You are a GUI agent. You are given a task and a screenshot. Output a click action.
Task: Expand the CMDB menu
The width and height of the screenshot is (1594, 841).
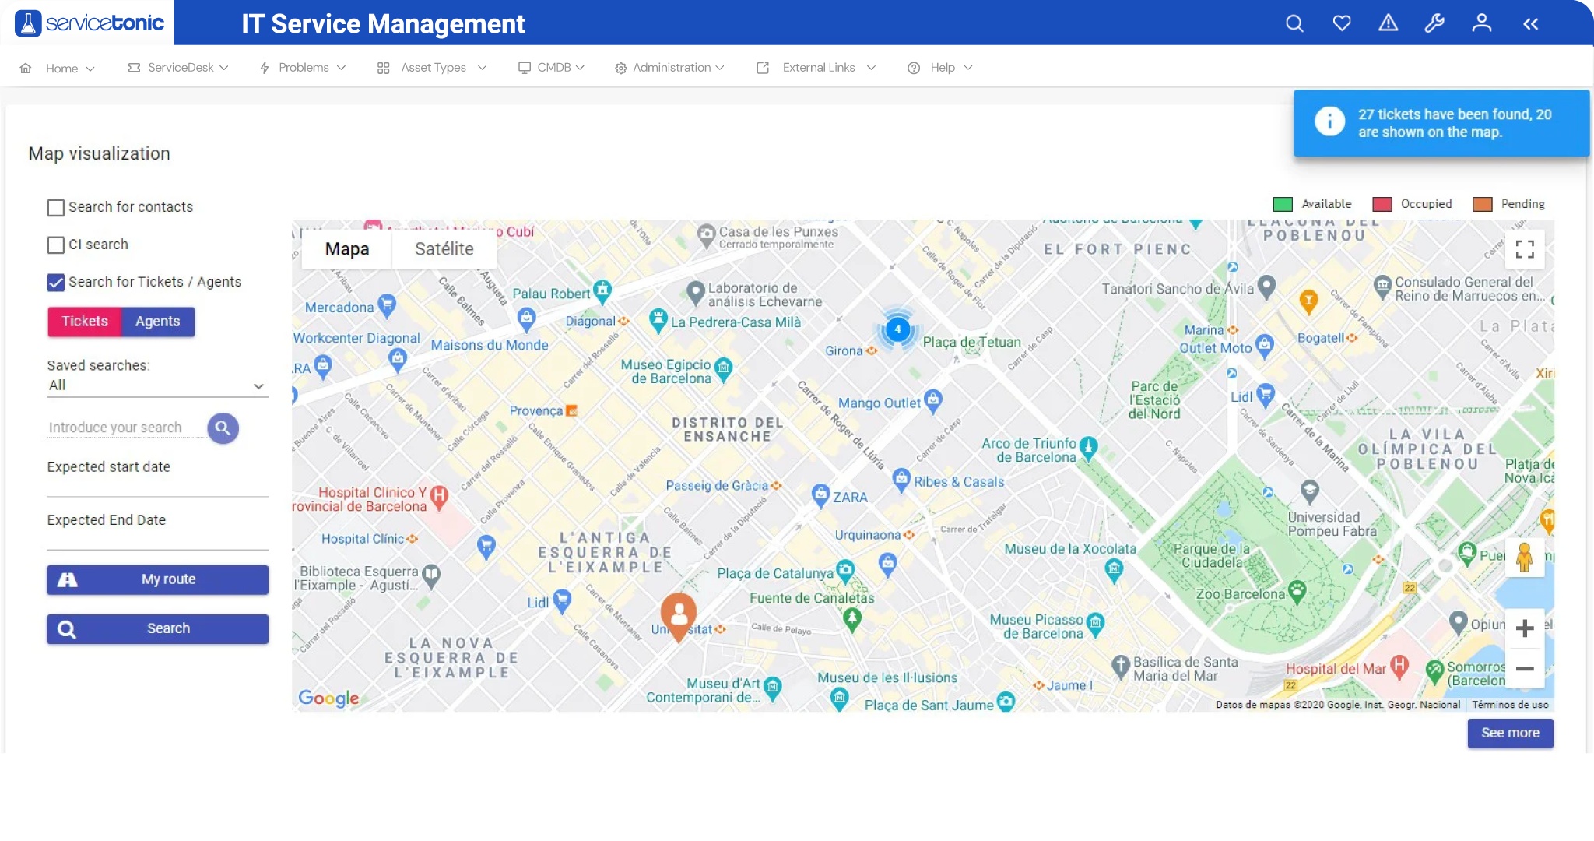coord(552,68)
